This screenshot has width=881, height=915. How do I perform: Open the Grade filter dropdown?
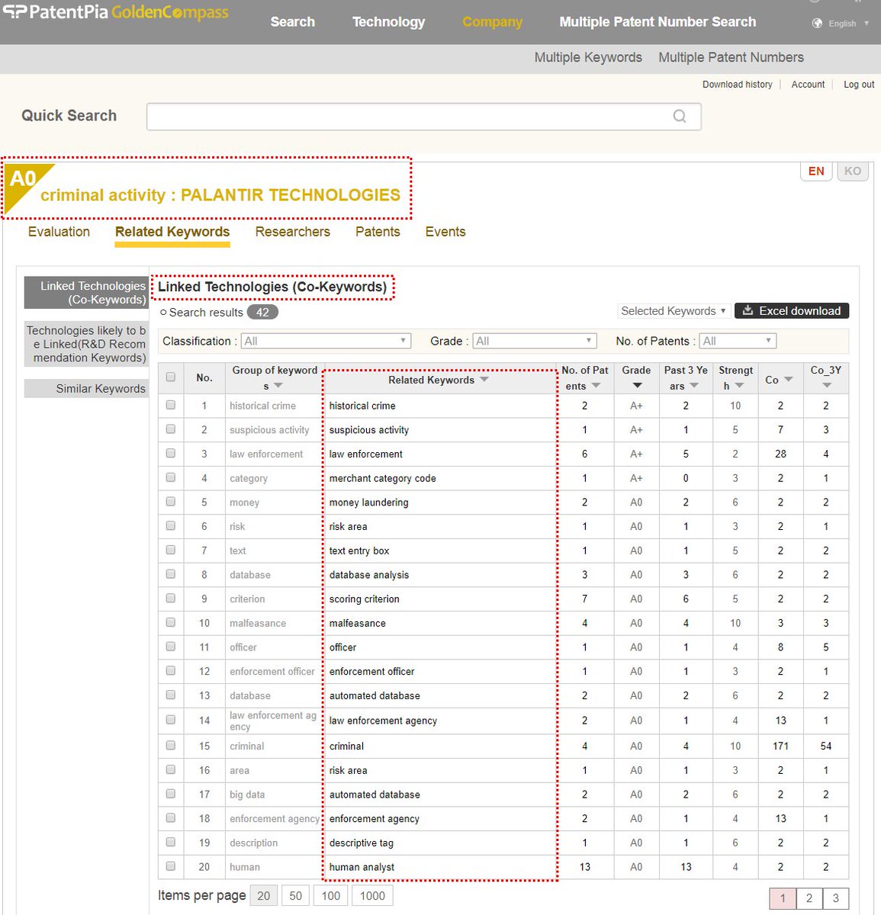click(x=534, y=341)
